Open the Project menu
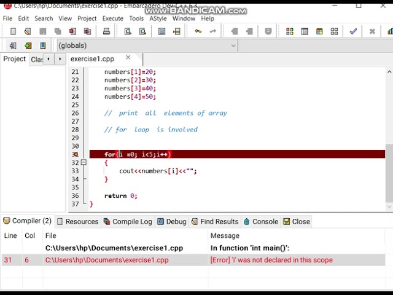 point(87,18)
